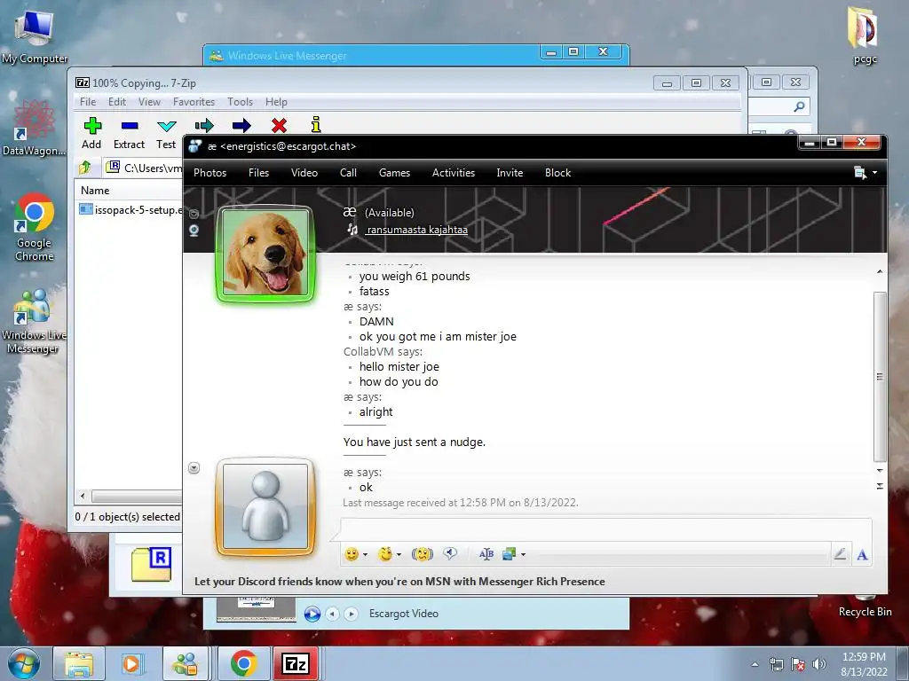Image resolution: width=909 pixels, height=681 pixels.
Task: Open the 7-Zip View menu
Action: coord(149,102)
